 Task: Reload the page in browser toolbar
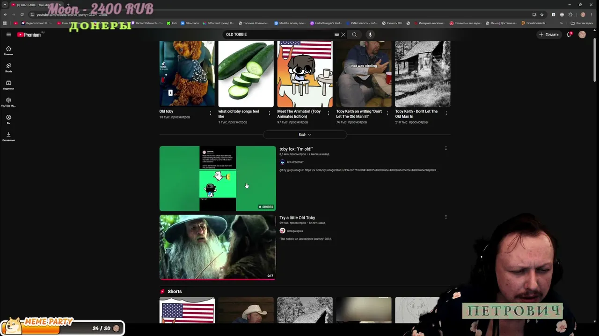[x=22, y=14]
